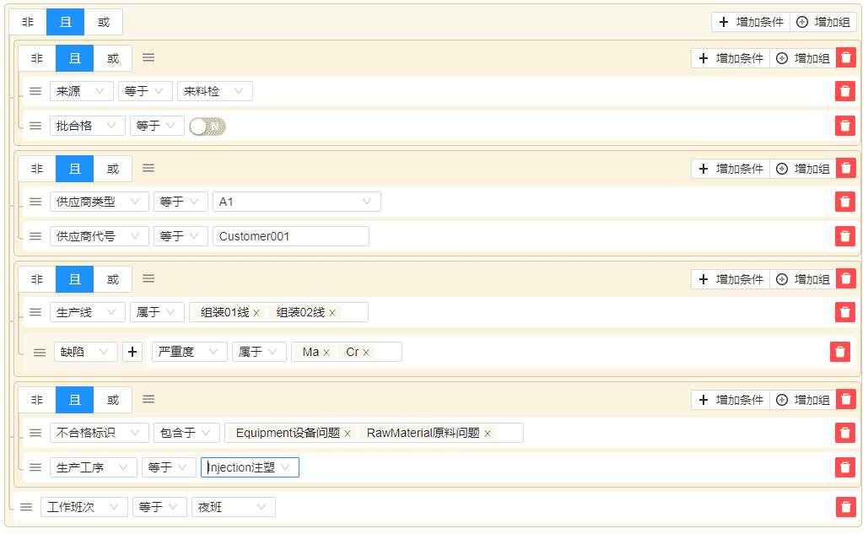Delete the 供应商类型 condition row
This screenshot has height=534, width=868.
(844, 202)
